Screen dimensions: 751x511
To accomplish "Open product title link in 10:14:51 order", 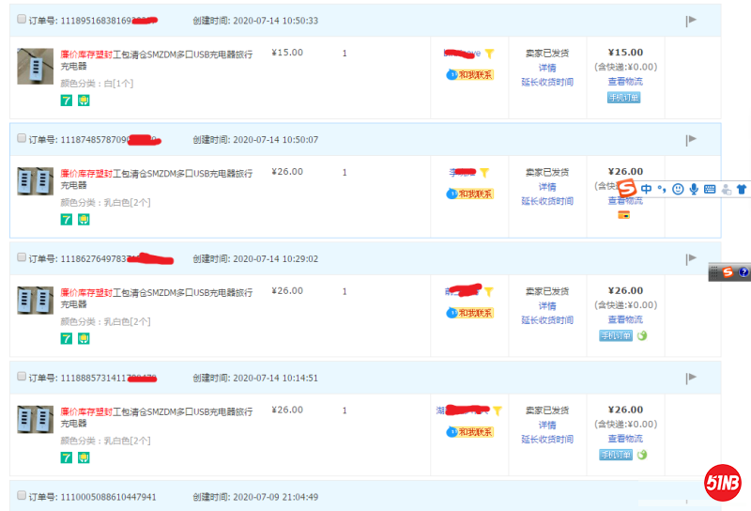I will pos(156,417).
